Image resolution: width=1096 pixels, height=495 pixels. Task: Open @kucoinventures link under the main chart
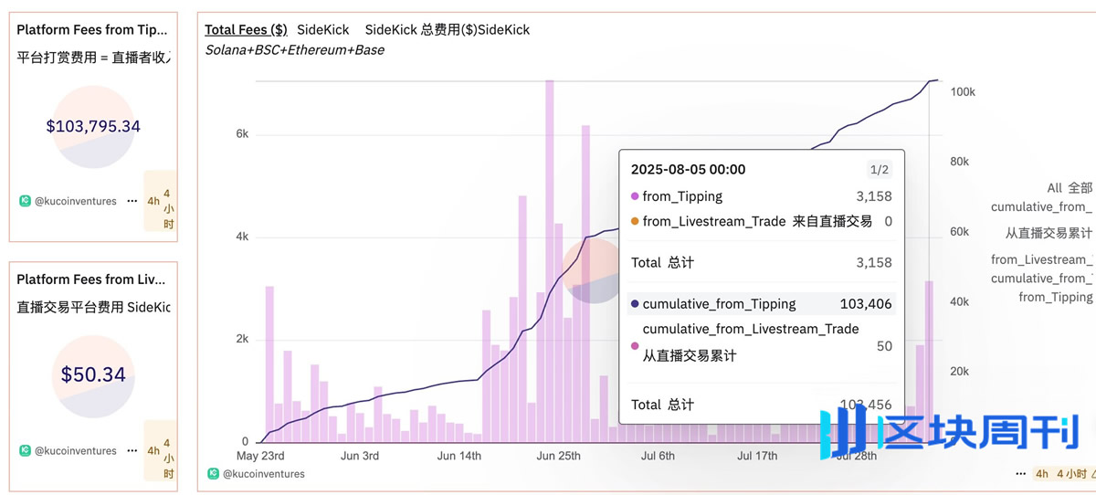263,474
